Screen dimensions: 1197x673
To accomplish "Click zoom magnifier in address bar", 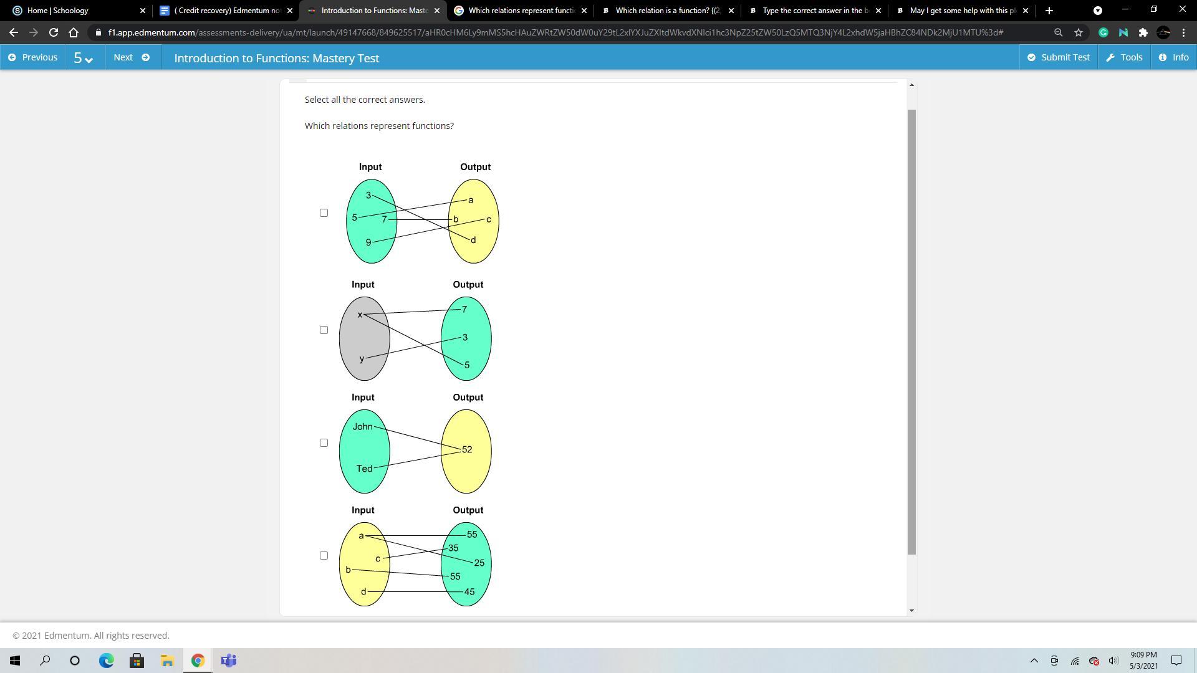I will (1058, 32).
